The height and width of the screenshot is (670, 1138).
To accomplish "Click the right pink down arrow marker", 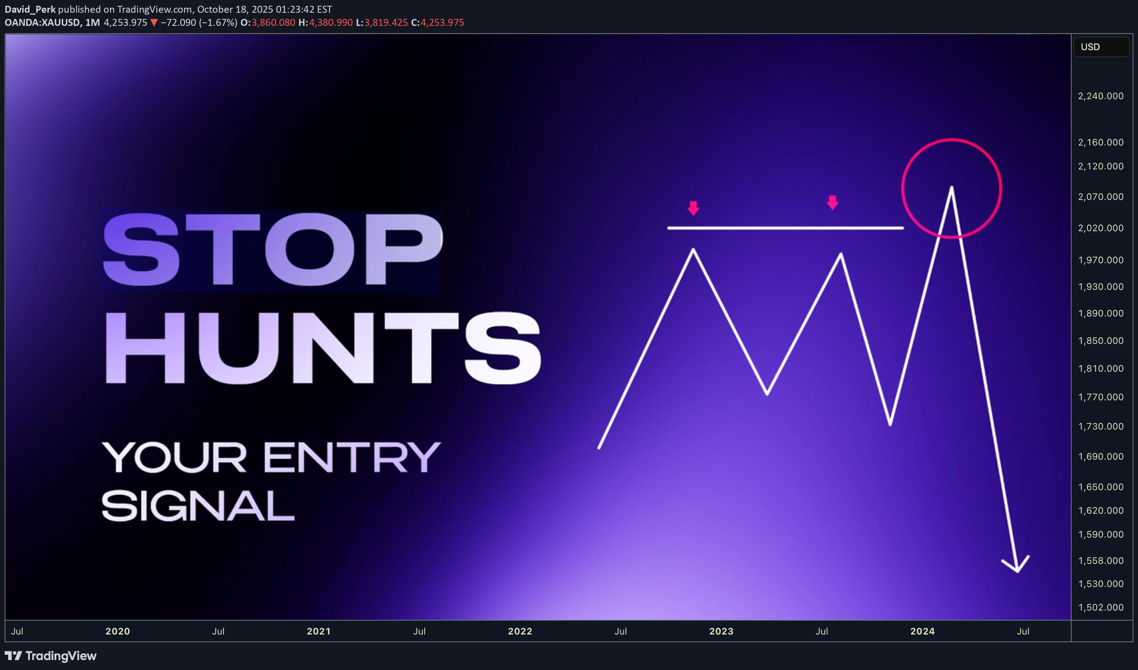I will [832, 202].
